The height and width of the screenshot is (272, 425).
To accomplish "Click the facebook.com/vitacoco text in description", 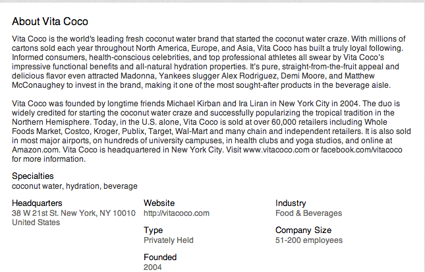I will (362, 150).
